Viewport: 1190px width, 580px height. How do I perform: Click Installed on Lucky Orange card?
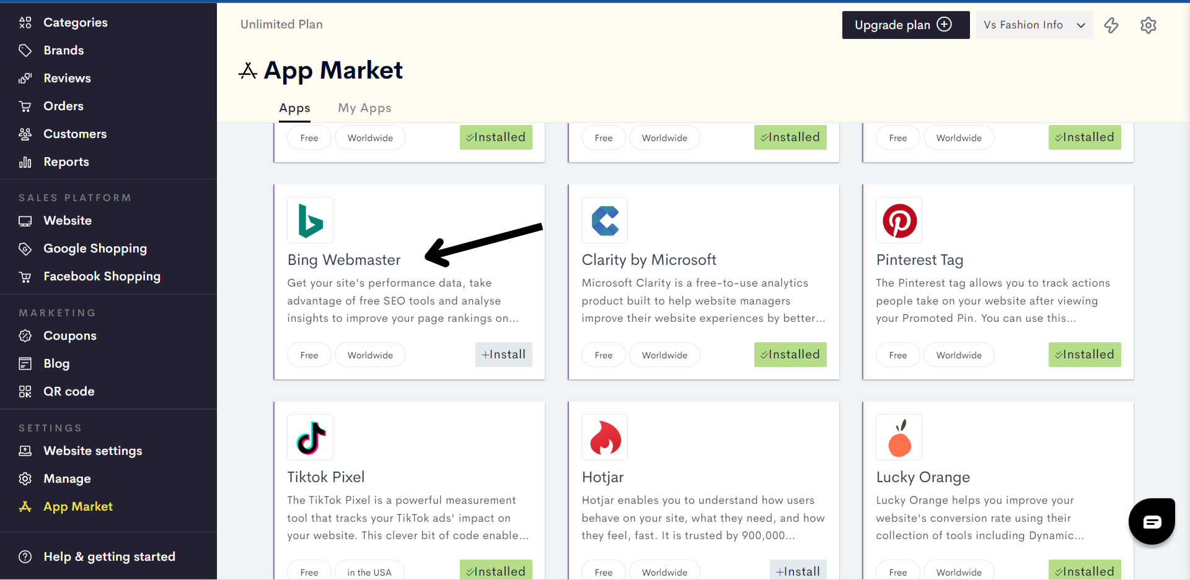[1085, 570]
